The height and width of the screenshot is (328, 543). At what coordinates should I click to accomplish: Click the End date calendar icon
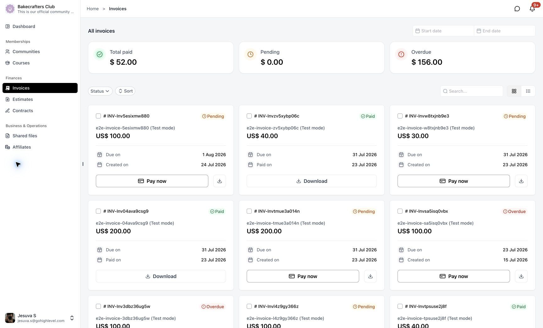tap(479, 31)
